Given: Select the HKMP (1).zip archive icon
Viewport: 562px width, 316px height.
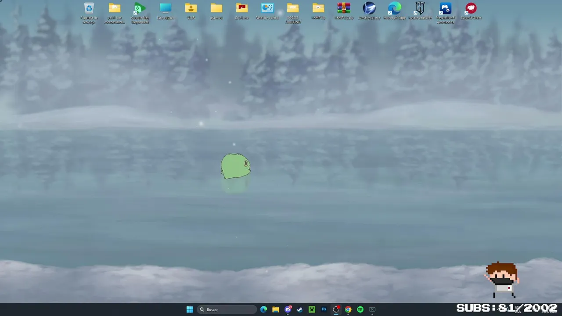Looking at the screenshot, I should pyautogui.click(x=344, y=11).
